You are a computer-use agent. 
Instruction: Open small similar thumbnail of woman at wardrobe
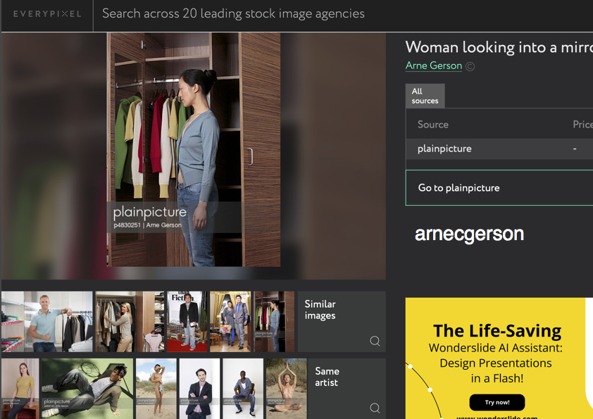coord(274,321)
